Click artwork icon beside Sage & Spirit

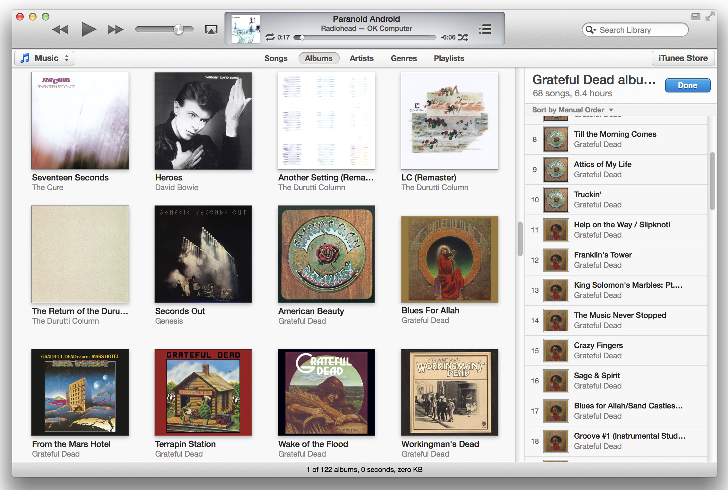(x=556, y=381)
